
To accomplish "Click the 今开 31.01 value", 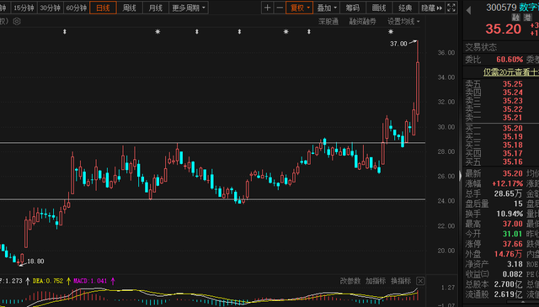I will coord(513,234).
